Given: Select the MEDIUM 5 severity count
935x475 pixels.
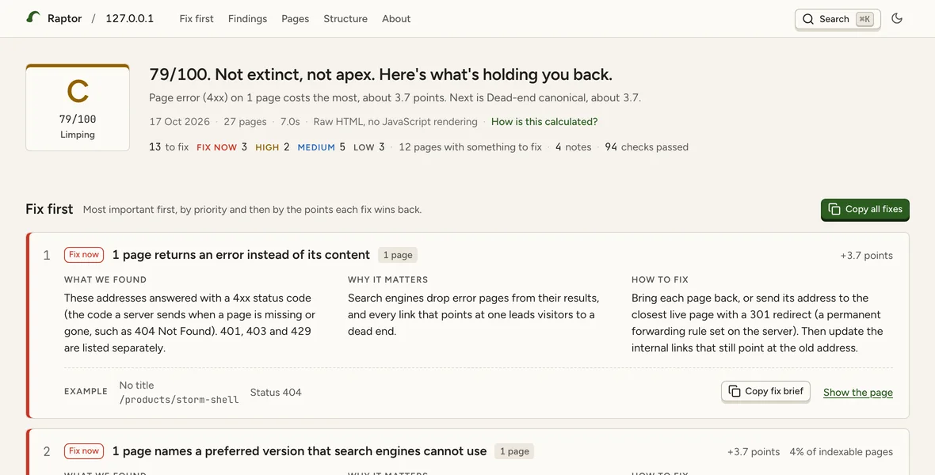Looking at the screenshot, I should (322, 147).
